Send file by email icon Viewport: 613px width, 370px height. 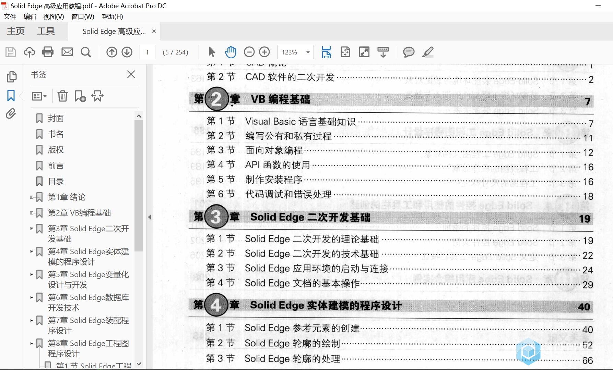[x=67, y=52]
